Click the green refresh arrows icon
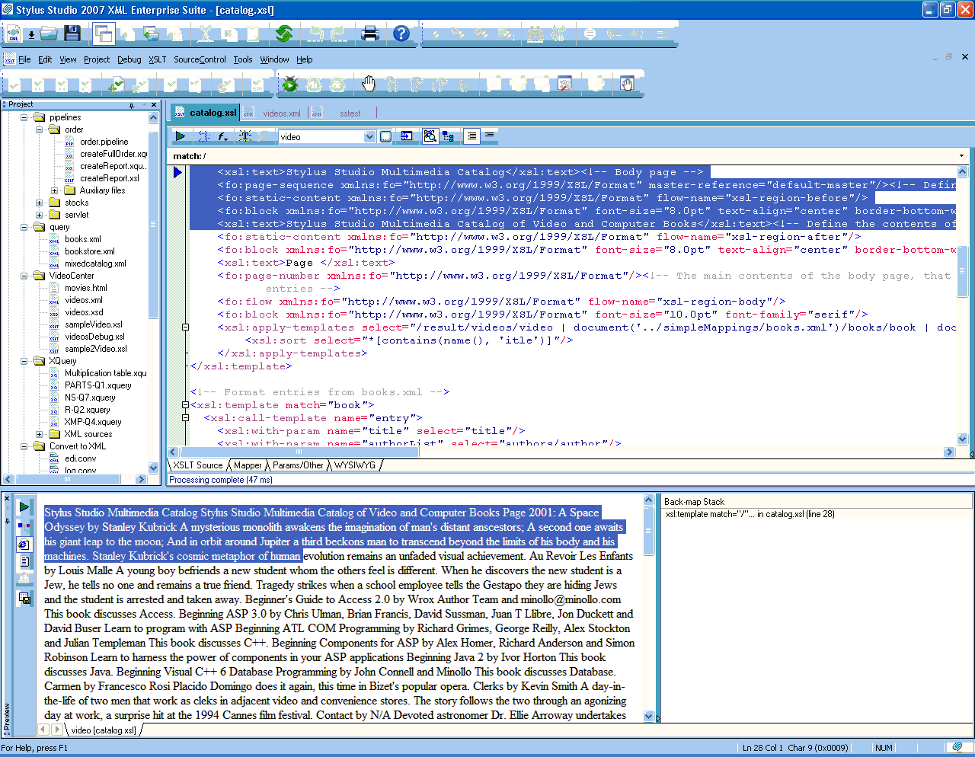Viewport: 975px width, 757px height. pos(284,34)
